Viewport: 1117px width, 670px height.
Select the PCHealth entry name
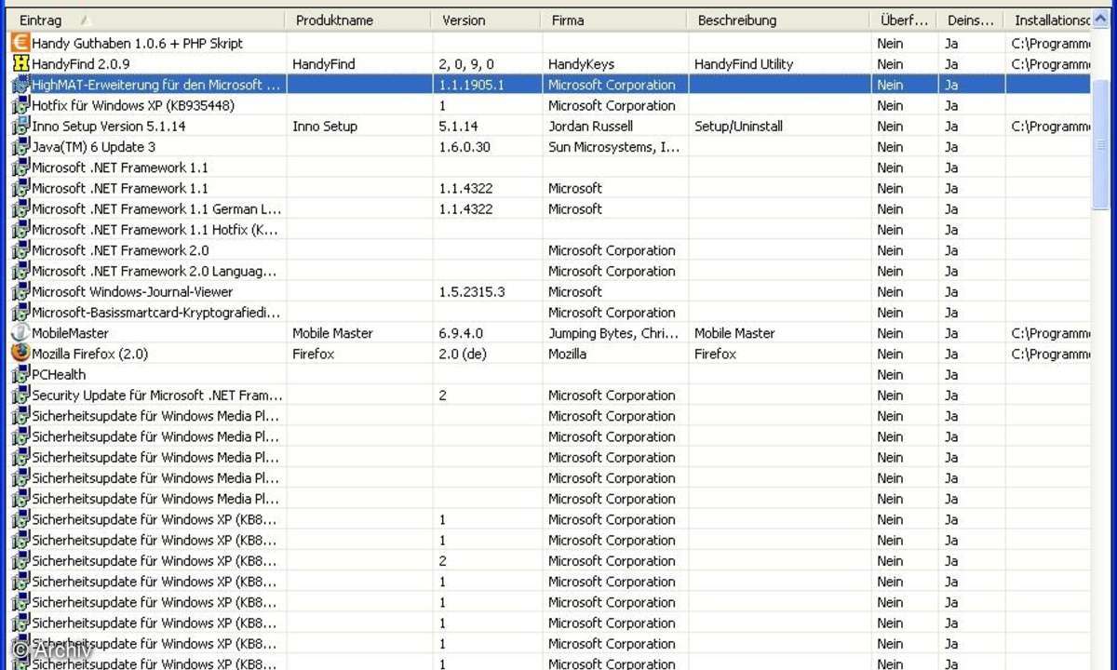[59, 374]
